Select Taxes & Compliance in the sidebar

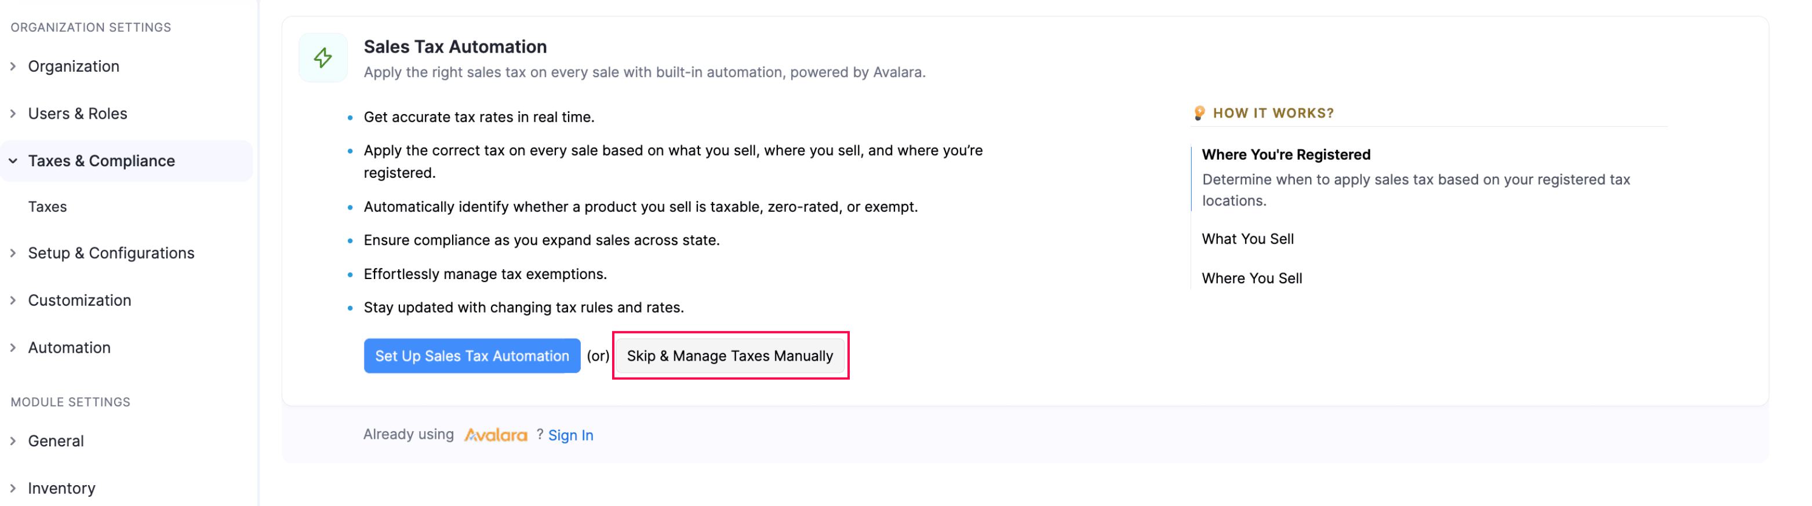[101, 160]
